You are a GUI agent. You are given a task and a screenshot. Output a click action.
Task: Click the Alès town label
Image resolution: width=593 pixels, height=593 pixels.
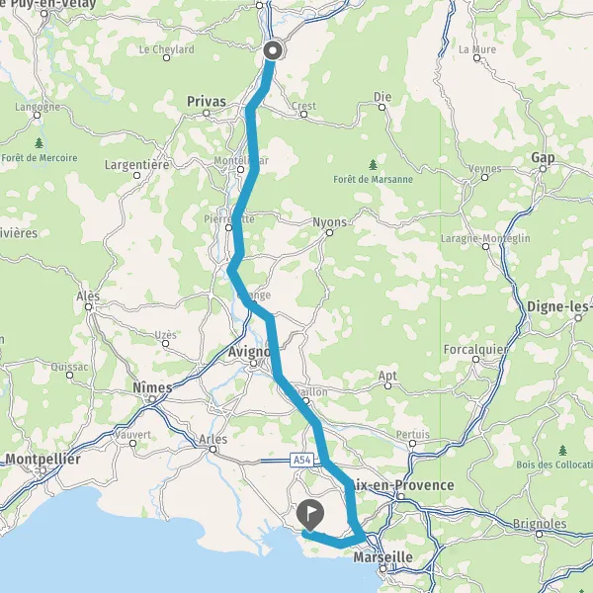[x=88, y=296]
